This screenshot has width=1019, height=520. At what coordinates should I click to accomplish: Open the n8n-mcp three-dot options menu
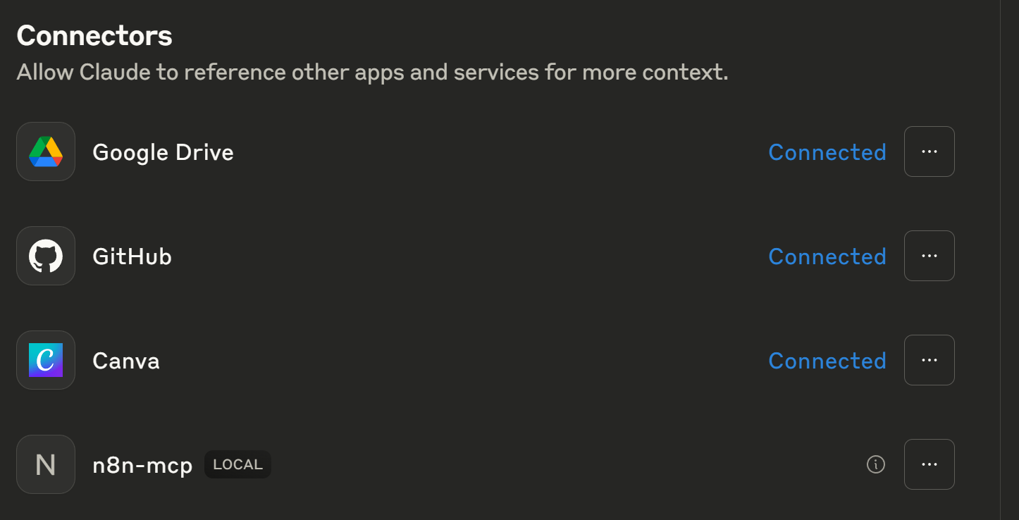pos(929,464)
